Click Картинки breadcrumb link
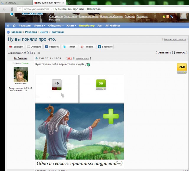 click(58, 32)
